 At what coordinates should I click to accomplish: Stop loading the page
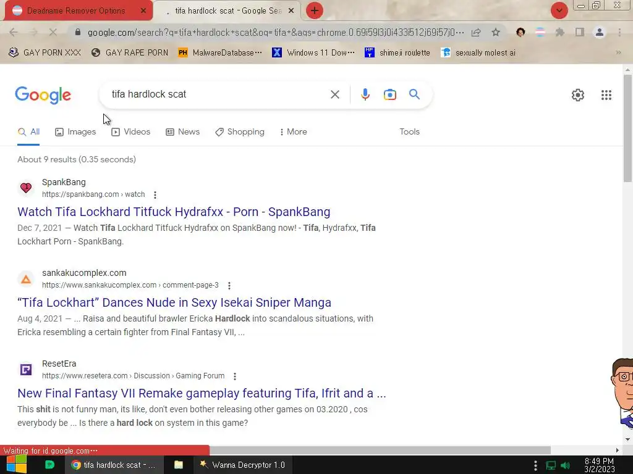(x=53, y=32)
